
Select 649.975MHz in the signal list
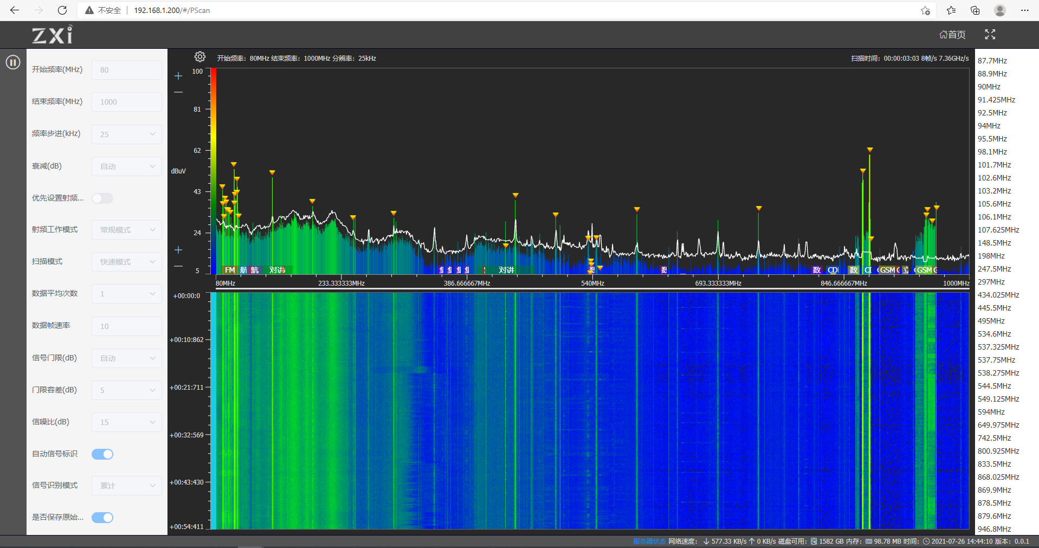(x=998, y=425)
